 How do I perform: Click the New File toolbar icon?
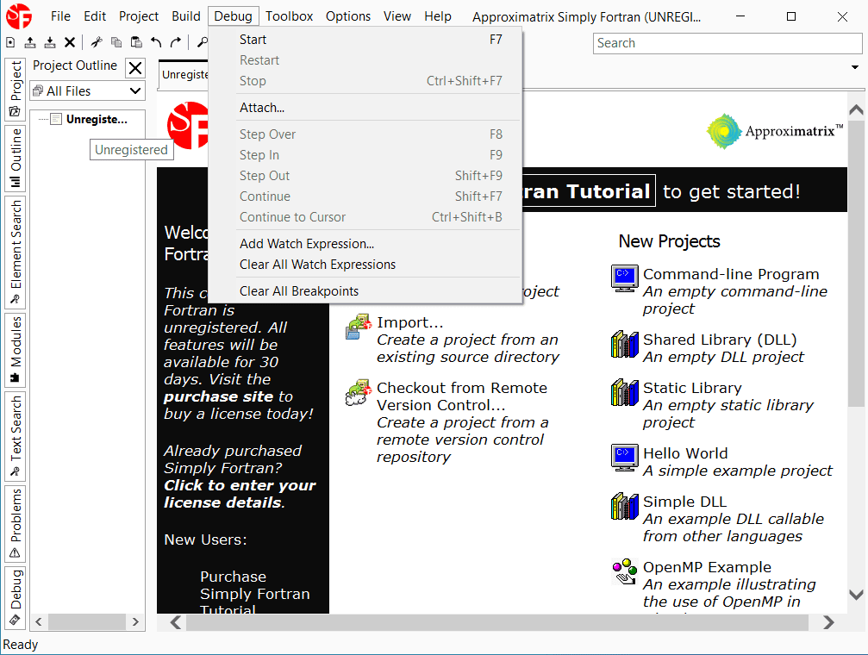point(10,42)
